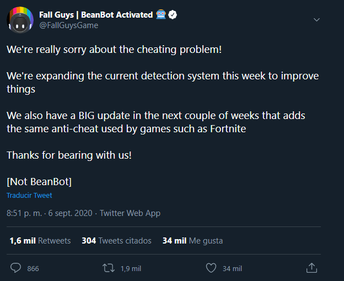Click the retweet arrows icon
Image resolution: width=344 pixels, height=281 pixels.
click(x=109, y=268)
